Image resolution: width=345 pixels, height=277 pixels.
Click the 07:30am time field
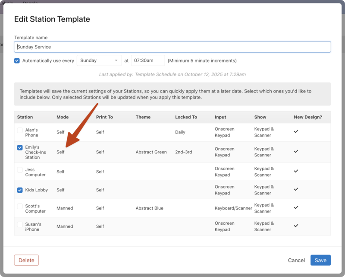147,60
